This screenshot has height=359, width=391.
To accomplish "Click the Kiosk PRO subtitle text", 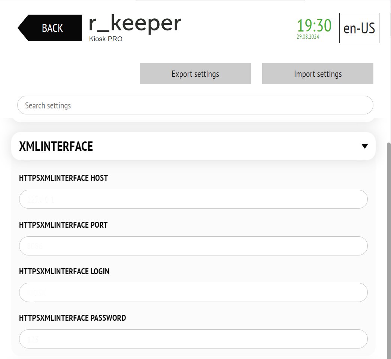I will pos(106,39).
